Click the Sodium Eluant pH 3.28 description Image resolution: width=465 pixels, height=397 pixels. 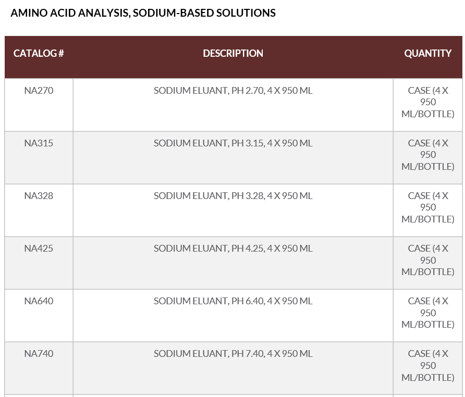233,196
